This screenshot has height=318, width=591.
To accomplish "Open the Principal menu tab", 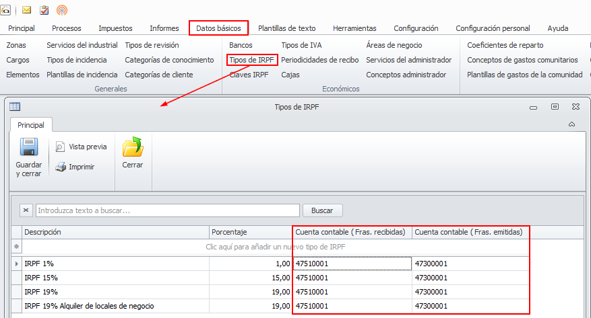I will pyautogui.click(x=22, y=28).
